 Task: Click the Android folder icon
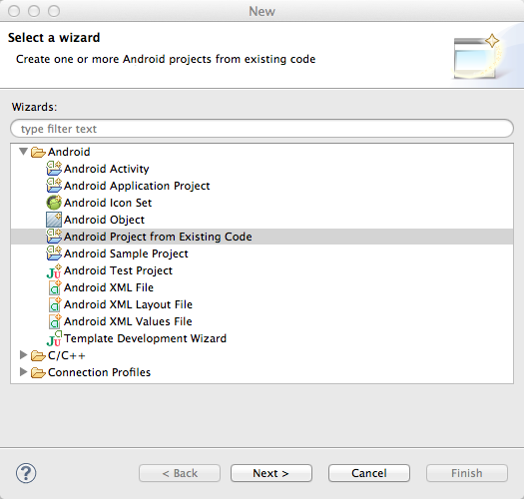pos(38,152)
